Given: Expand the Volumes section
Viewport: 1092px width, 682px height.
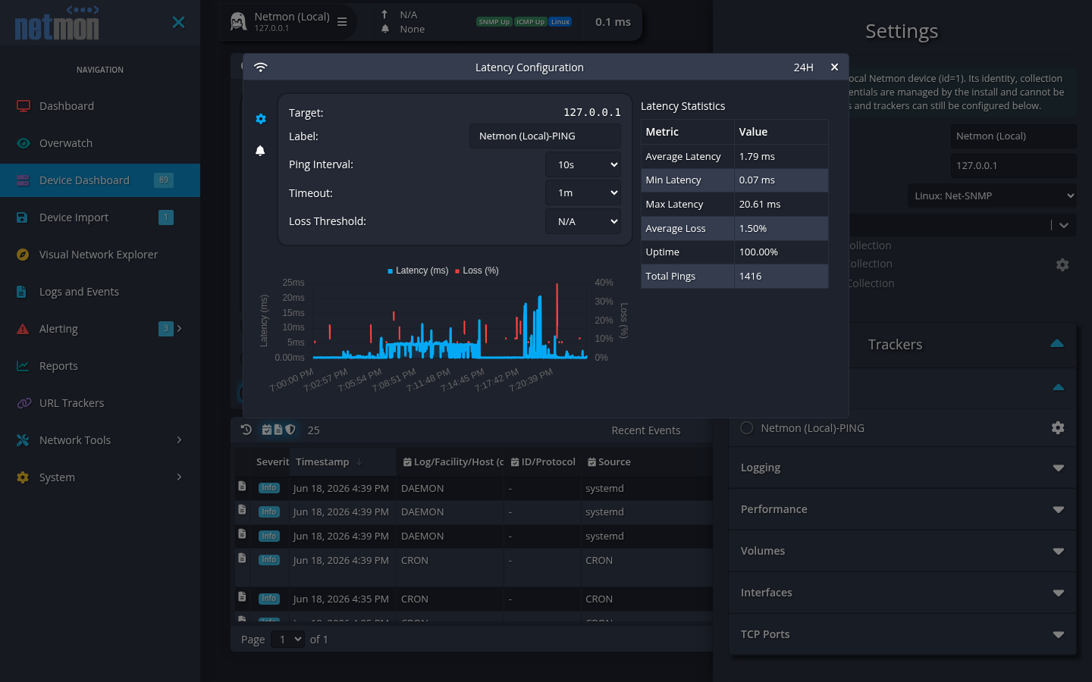Looking at the screenshot, I should click(x=902, y=551).
